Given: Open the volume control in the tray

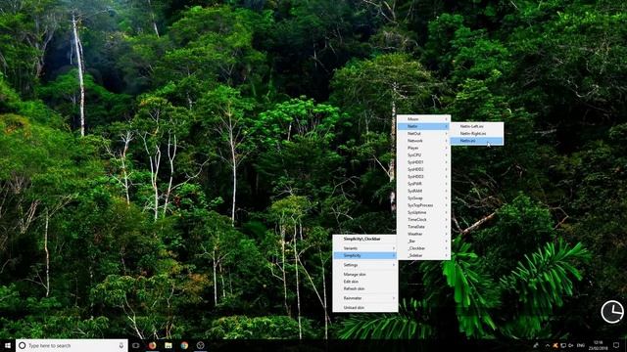Looking at the screenshot, I should [571, 345].
